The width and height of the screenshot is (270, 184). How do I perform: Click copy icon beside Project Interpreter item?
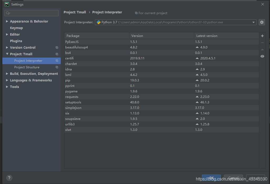pyautogui.click(x=57, y=61)
